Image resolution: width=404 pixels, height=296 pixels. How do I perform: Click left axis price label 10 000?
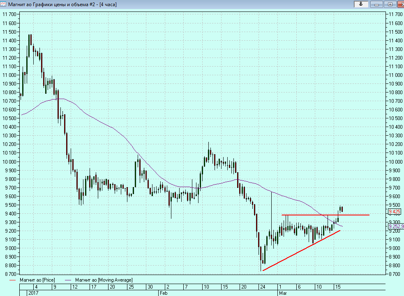9,162
